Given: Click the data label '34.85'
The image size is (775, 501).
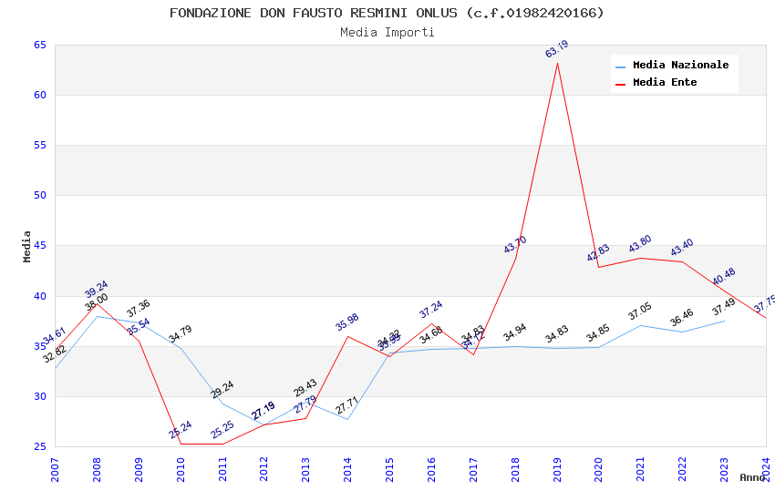Looking at the screenshot, I should (598, 333).
